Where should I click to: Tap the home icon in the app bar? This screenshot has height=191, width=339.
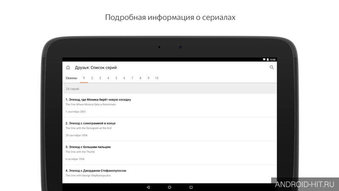click(68, 68)
